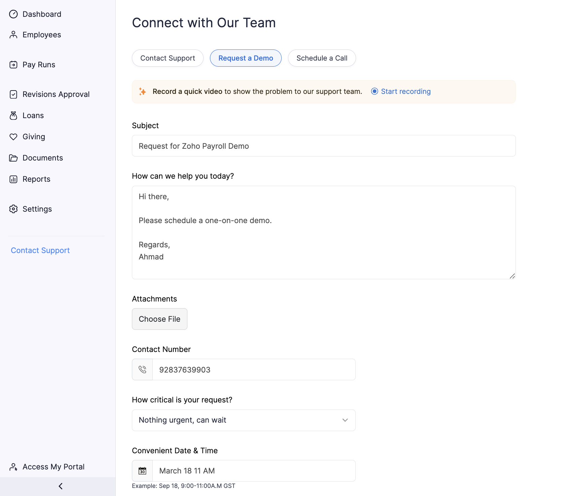Open Employees via person icon
This screenshot has width=570, height=496.
click(x=13, y=35)
